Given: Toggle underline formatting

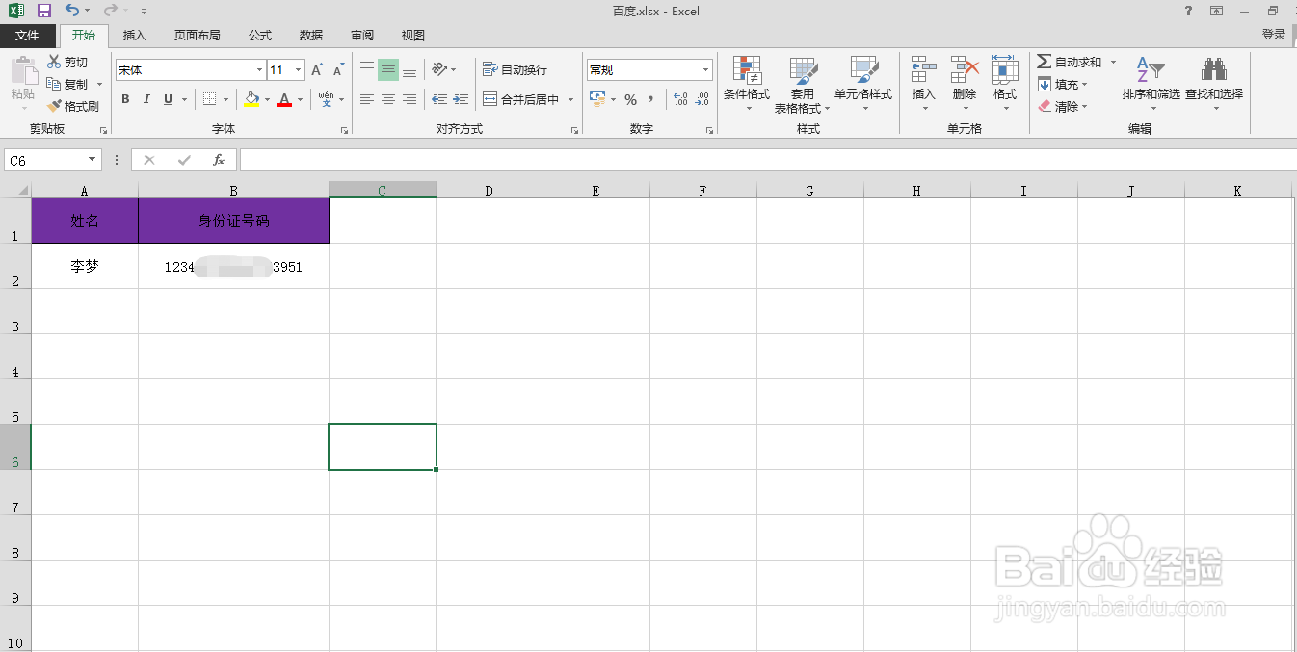Looking at the screenshot, I should pyautogui.click(x=168, y=99).
